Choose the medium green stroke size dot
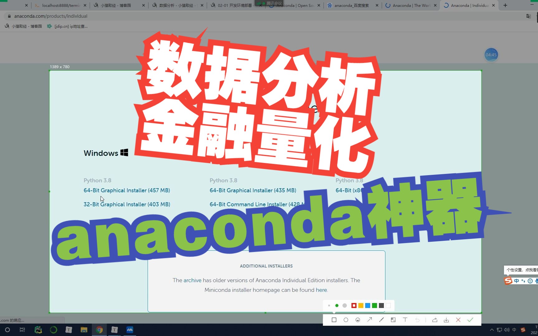Screen dimensions: 538x336 (337, 306)
